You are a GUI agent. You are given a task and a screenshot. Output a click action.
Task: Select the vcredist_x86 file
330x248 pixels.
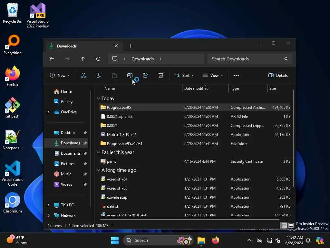click(x=195, y=188)
